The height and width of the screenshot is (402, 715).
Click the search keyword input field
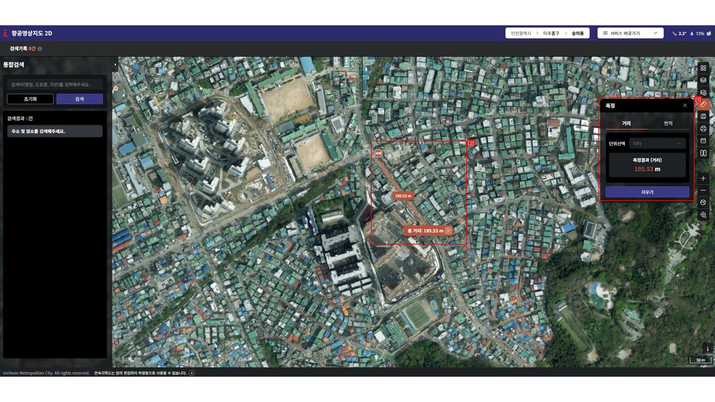click(55, 84)
